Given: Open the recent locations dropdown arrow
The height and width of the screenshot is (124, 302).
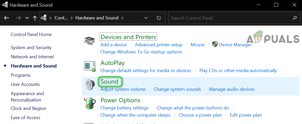Looking at the screenshot, I should [x=27, y=18].
